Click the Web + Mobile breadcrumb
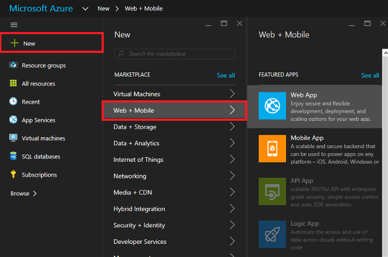The image size is (388, 257). pyautogui.click(x=144, y=9)
